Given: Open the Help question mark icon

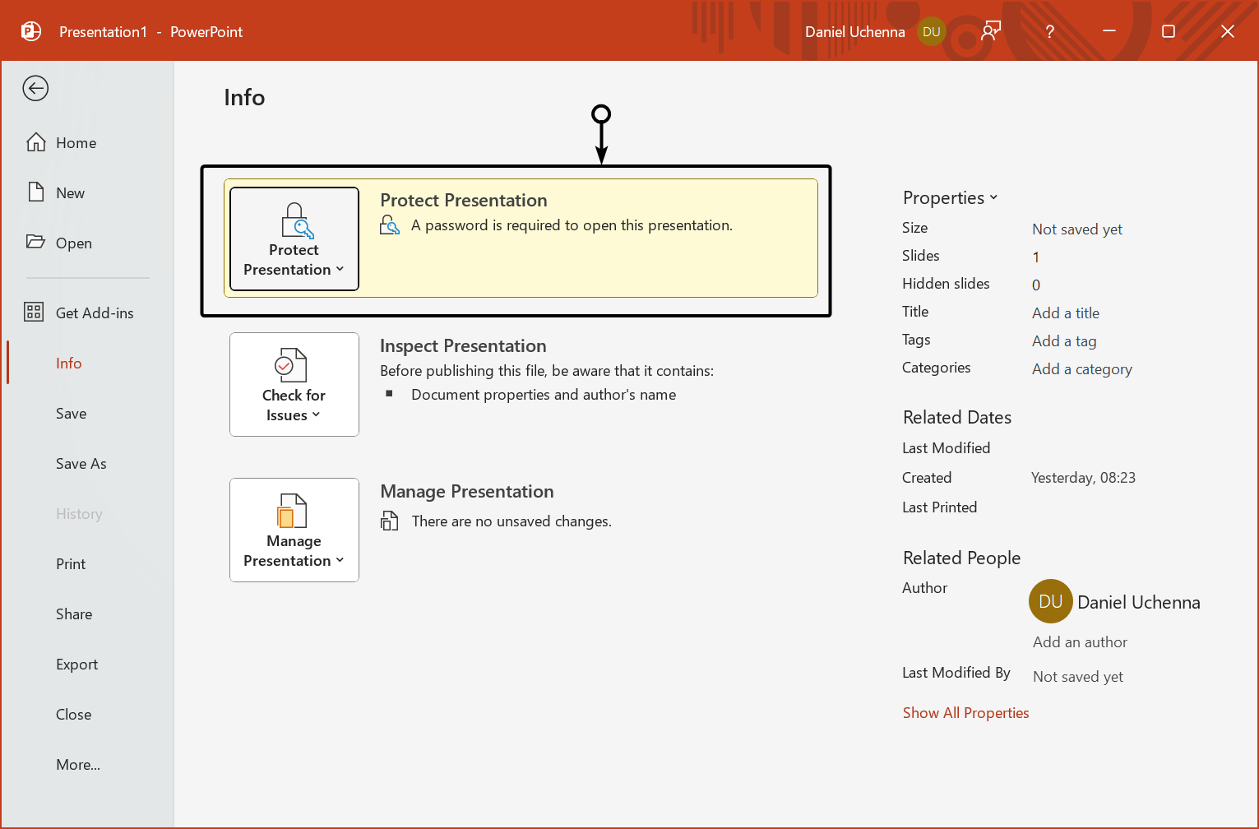Looking at the screenshot, I should [x=1049, y=31].
